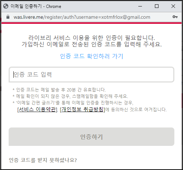Click the URL was.livere.me address text
183x170 pixels.
click(82, 17)
